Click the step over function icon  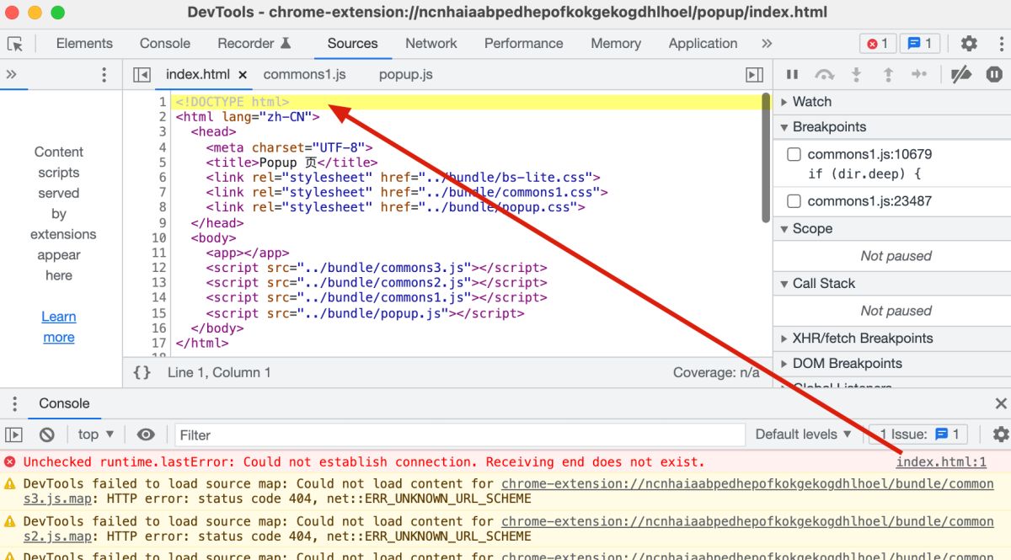(x=824, y=75)
